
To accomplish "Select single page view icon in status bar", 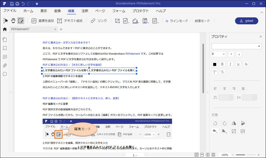I will click(196, 155).
